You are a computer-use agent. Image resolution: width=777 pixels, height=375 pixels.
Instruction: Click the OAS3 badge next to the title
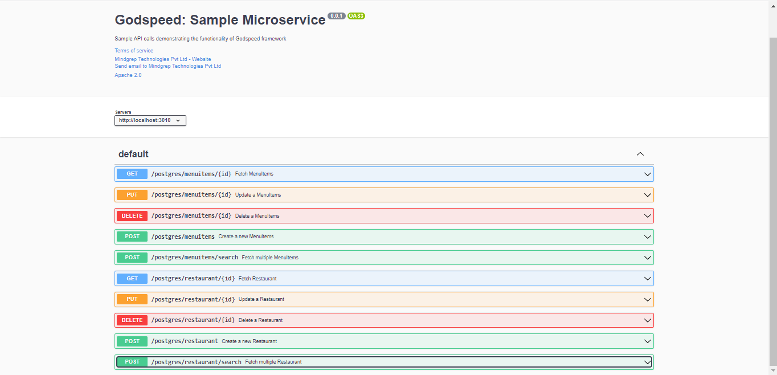pos(357,16)
